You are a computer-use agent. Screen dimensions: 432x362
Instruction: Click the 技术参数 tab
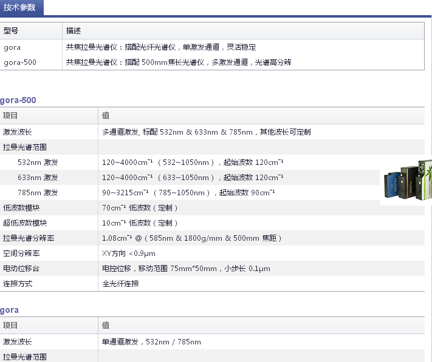pos(19,8)
